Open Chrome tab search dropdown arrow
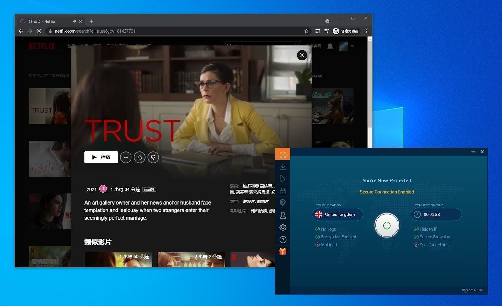The width and height of the screenshot is (502, 306). [327, 21]
